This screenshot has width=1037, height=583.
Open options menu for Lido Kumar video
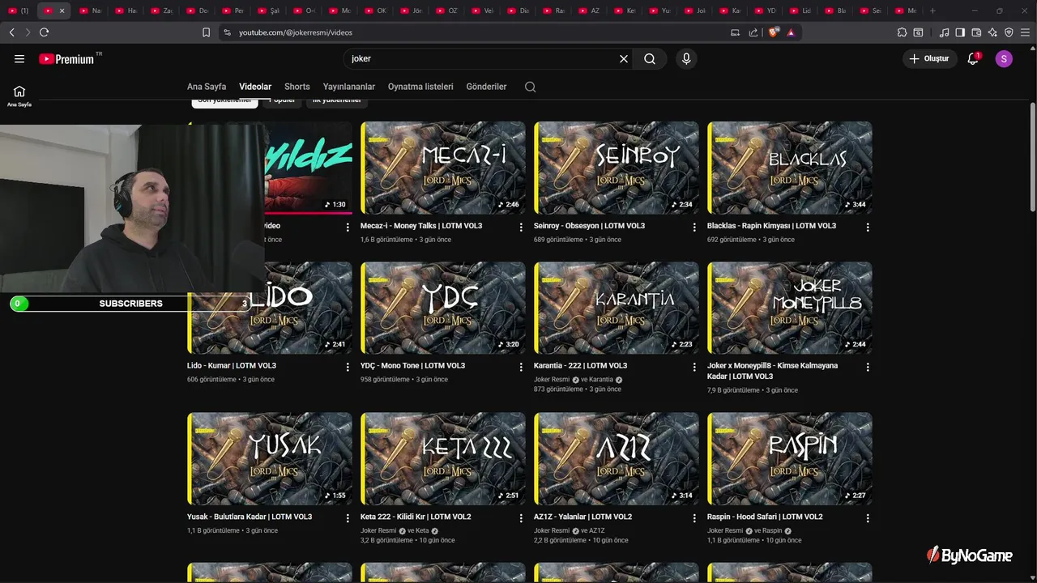[348, 368]
